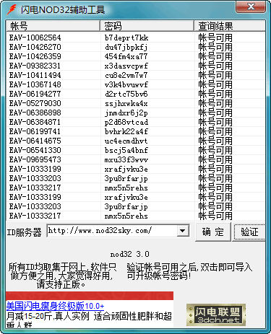
Task: Click the lightning bolt app icon
Action: point(11,9)
